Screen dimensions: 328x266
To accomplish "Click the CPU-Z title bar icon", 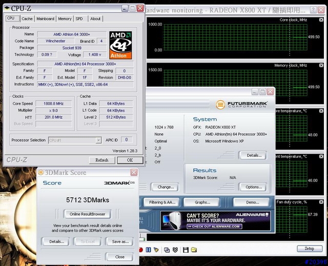I will [7, 8].
